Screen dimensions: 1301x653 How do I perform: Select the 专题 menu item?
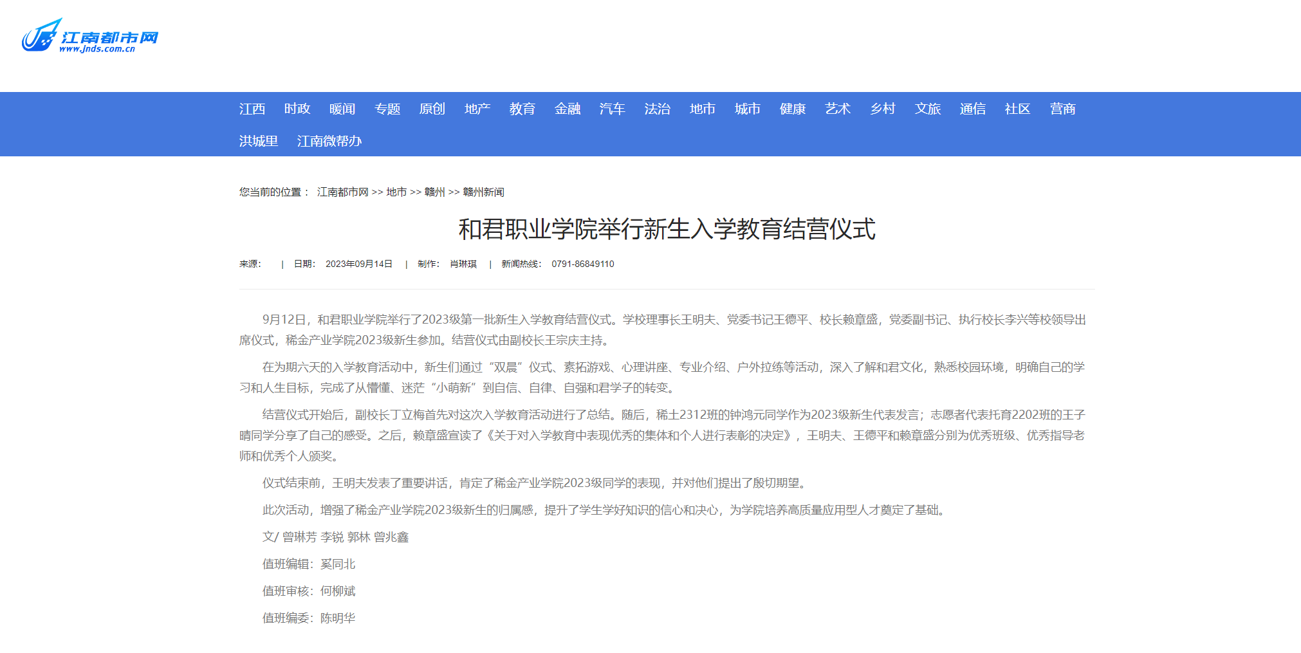point(387,109)
